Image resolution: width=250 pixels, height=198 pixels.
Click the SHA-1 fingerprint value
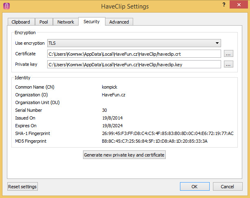pyautogui.click(x=168, y=133)
